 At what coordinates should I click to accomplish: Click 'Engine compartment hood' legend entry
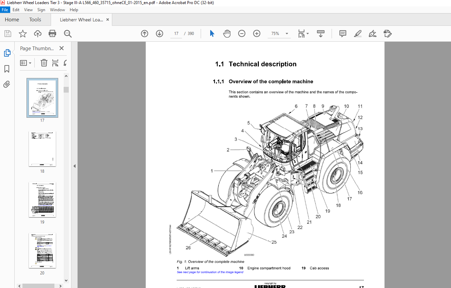point(269,268)
